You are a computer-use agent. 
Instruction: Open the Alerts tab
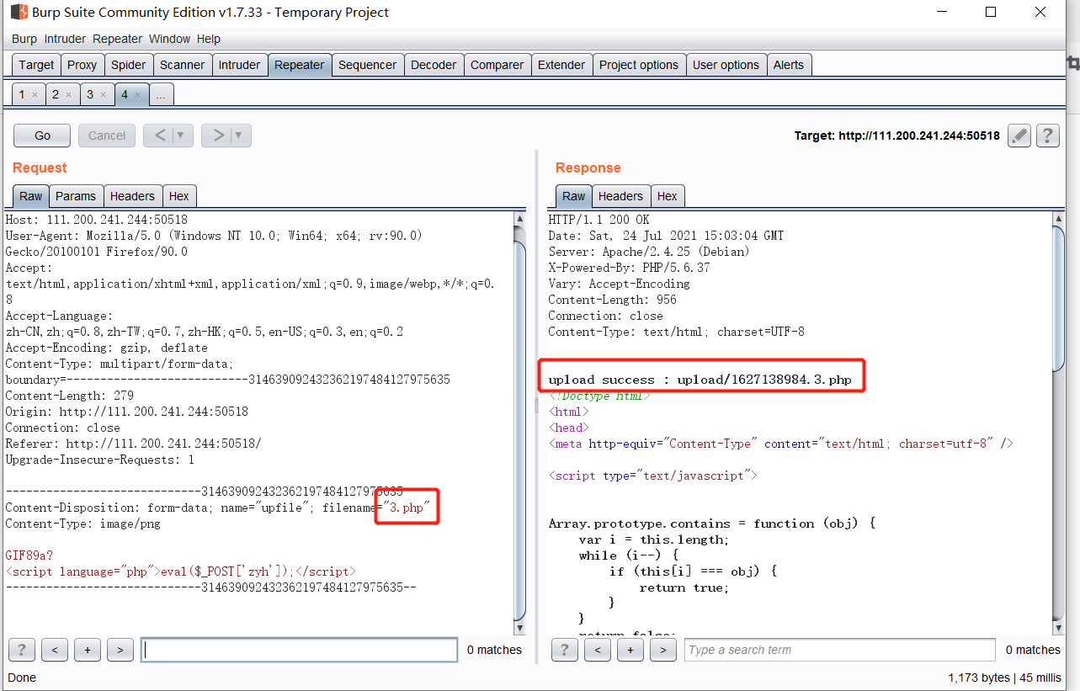(x=789, y=65)
